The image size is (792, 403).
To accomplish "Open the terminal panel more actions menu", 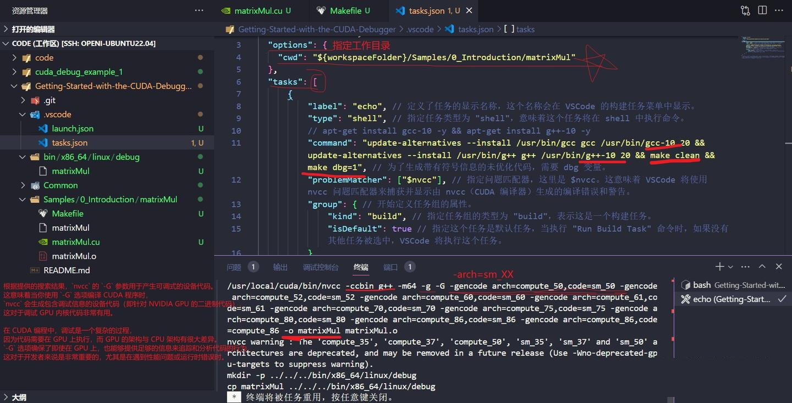I will click(745, 267).
